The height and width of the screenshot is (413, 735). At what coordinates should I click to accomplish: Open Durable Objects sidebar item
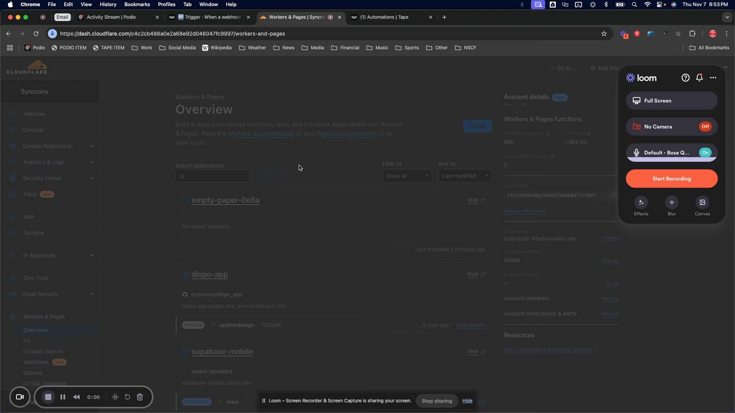[x=43, y=352]
